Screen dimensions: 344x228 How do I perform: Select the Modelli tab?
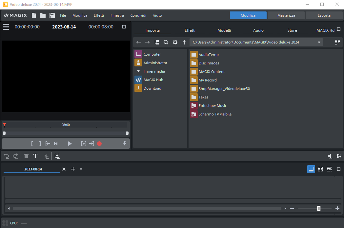click(x=224, y=30)
